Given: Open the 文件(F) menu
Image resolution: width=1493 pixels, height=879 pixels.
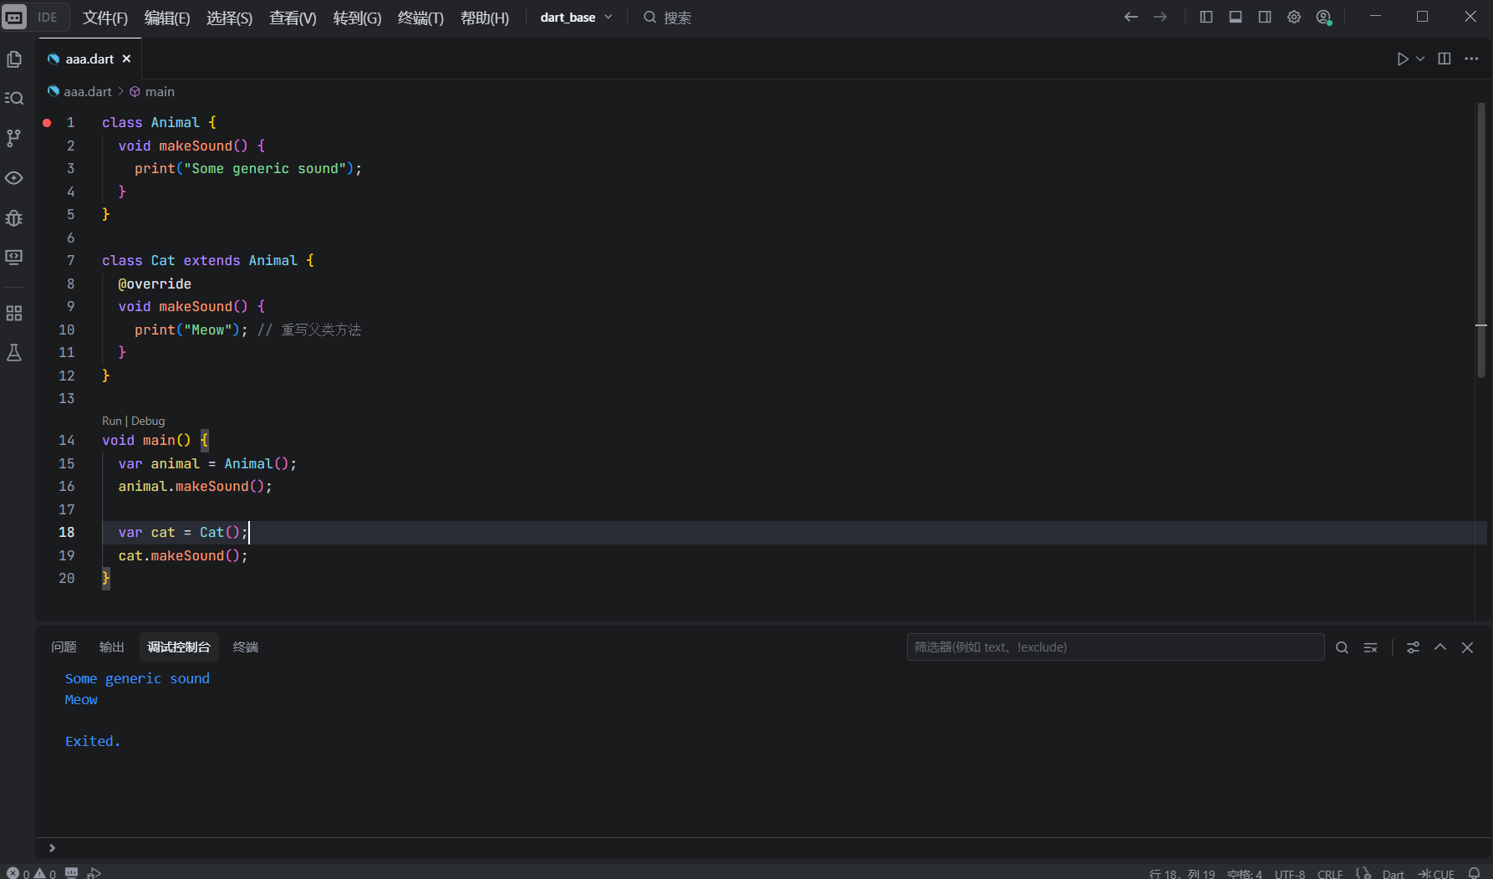Looking at the screenshot, I should click(105, 18).
